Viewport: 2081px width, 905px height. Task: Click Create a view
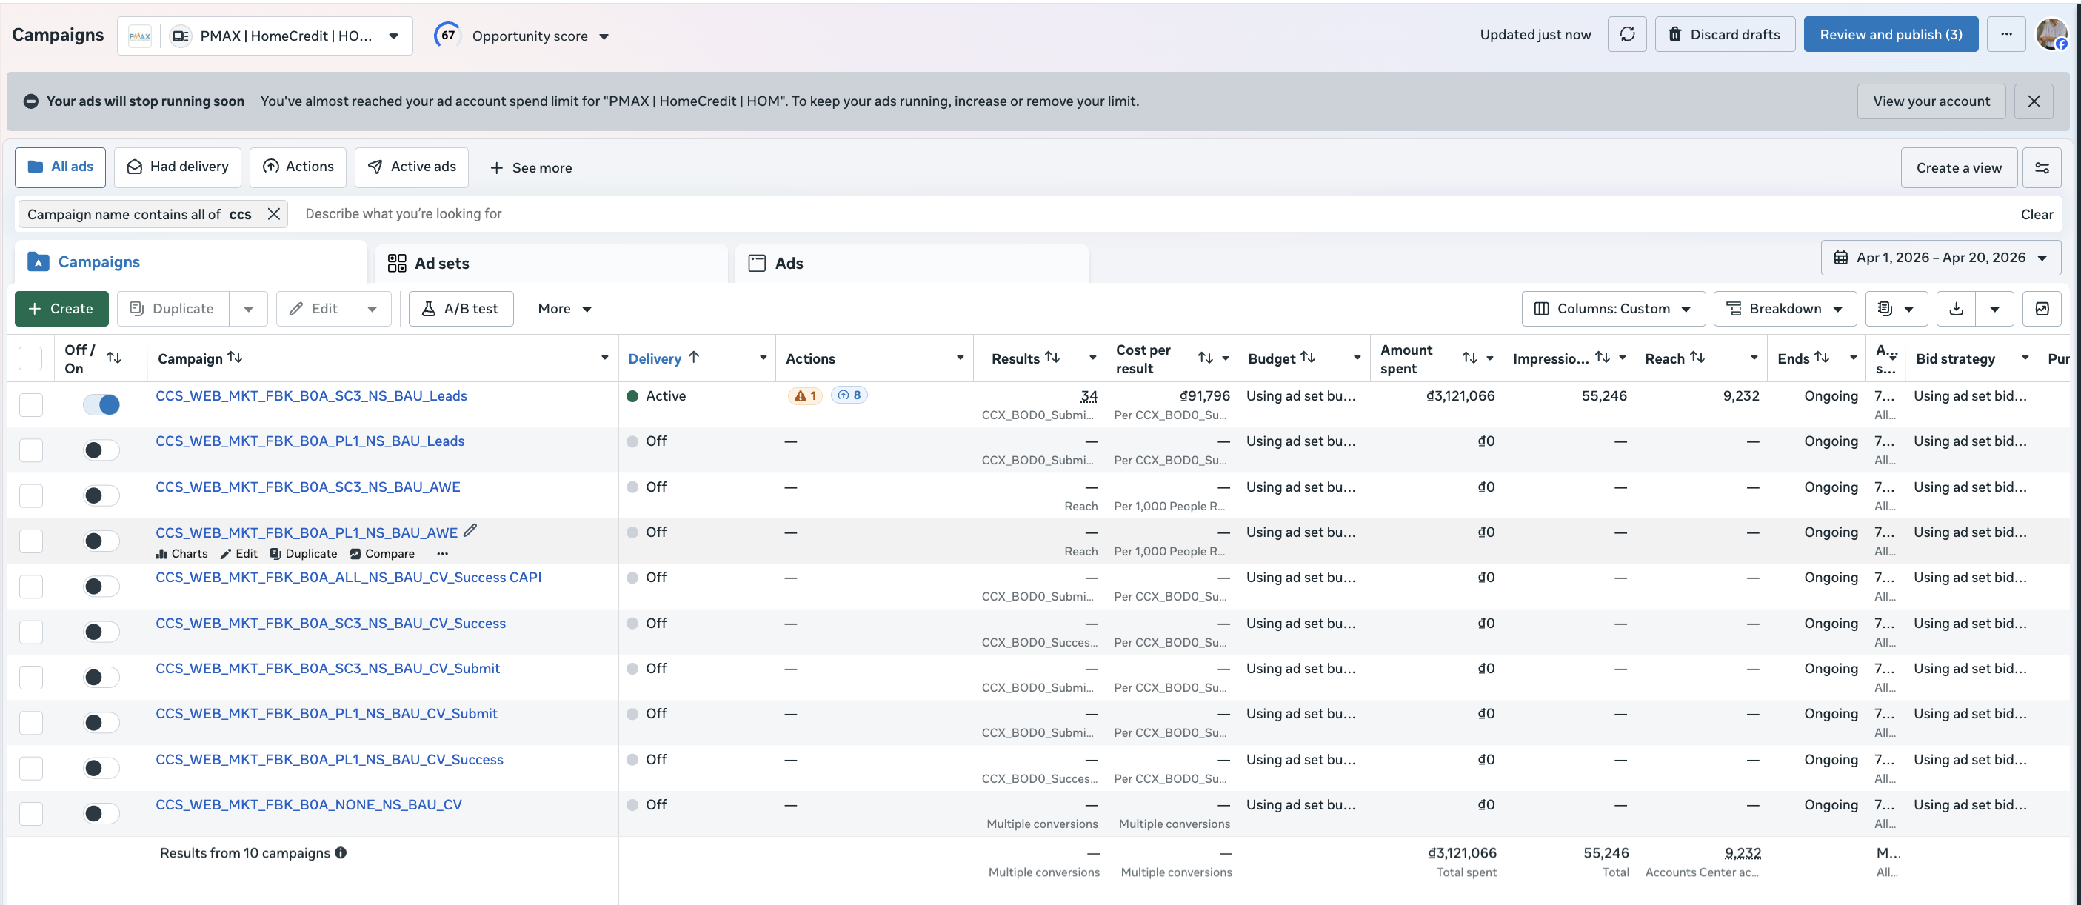(x=1959, y=168)
